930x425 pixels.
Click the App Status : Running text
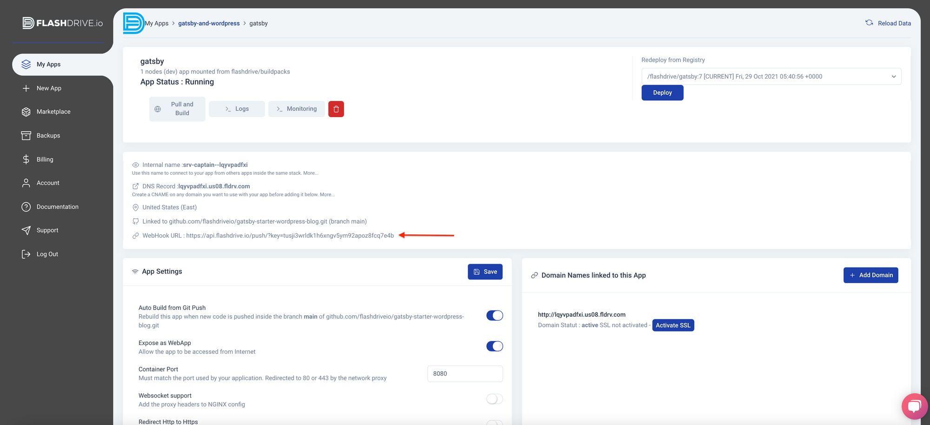(177, 82)
